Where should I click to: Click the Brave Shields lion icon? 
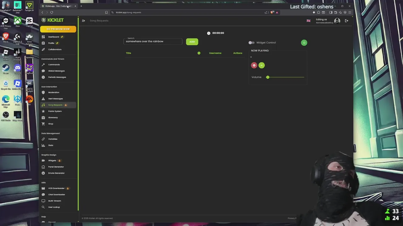(x=272, y=12)
